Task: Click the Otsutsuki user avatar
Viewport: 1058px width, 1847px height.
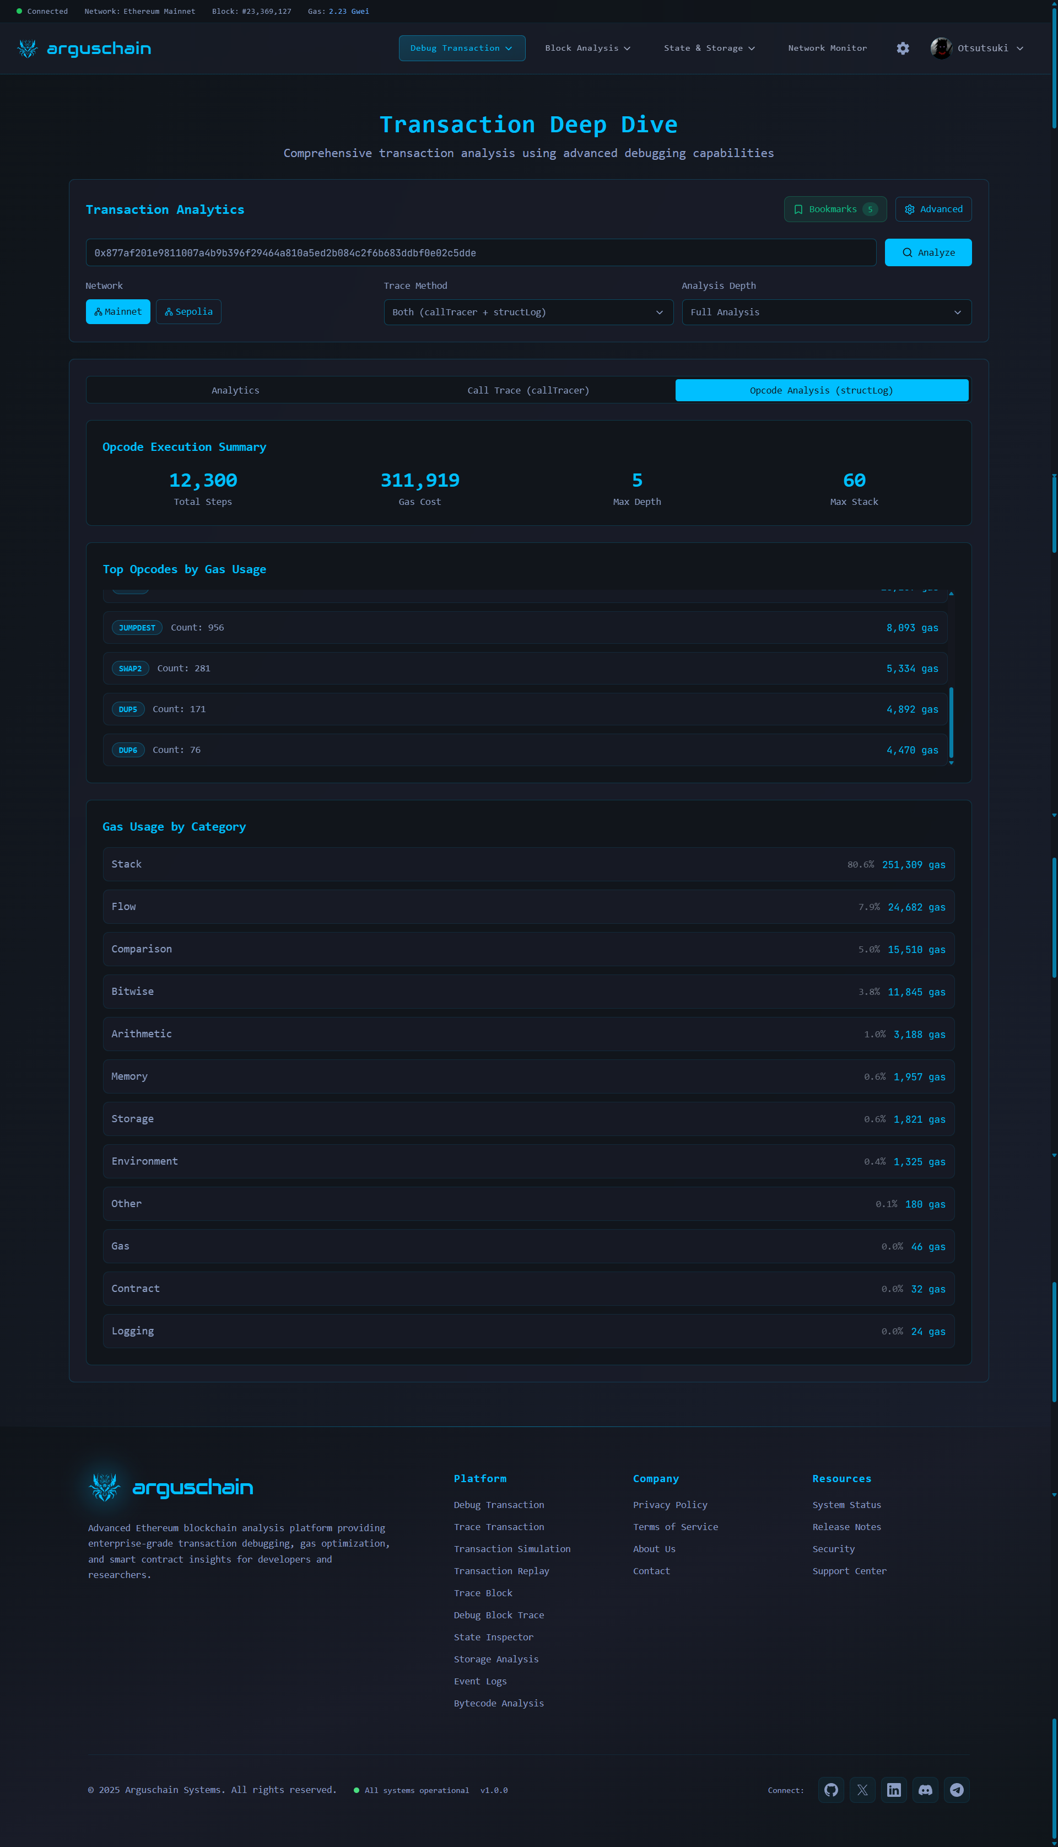Action: click(x=941, y=48)
